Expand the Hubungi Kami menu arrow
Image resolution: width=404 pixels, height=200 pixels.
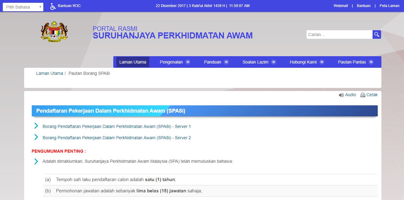[x=322, y=62]
